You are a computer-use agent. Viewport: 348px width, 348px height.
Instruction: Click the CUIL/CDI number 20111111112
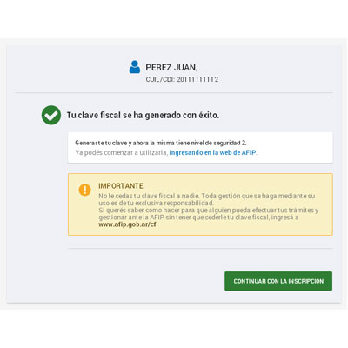[x=197, y=79]
